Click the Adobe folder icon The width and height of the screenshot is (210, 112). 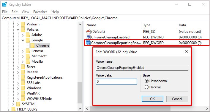[x=28, y=35]
